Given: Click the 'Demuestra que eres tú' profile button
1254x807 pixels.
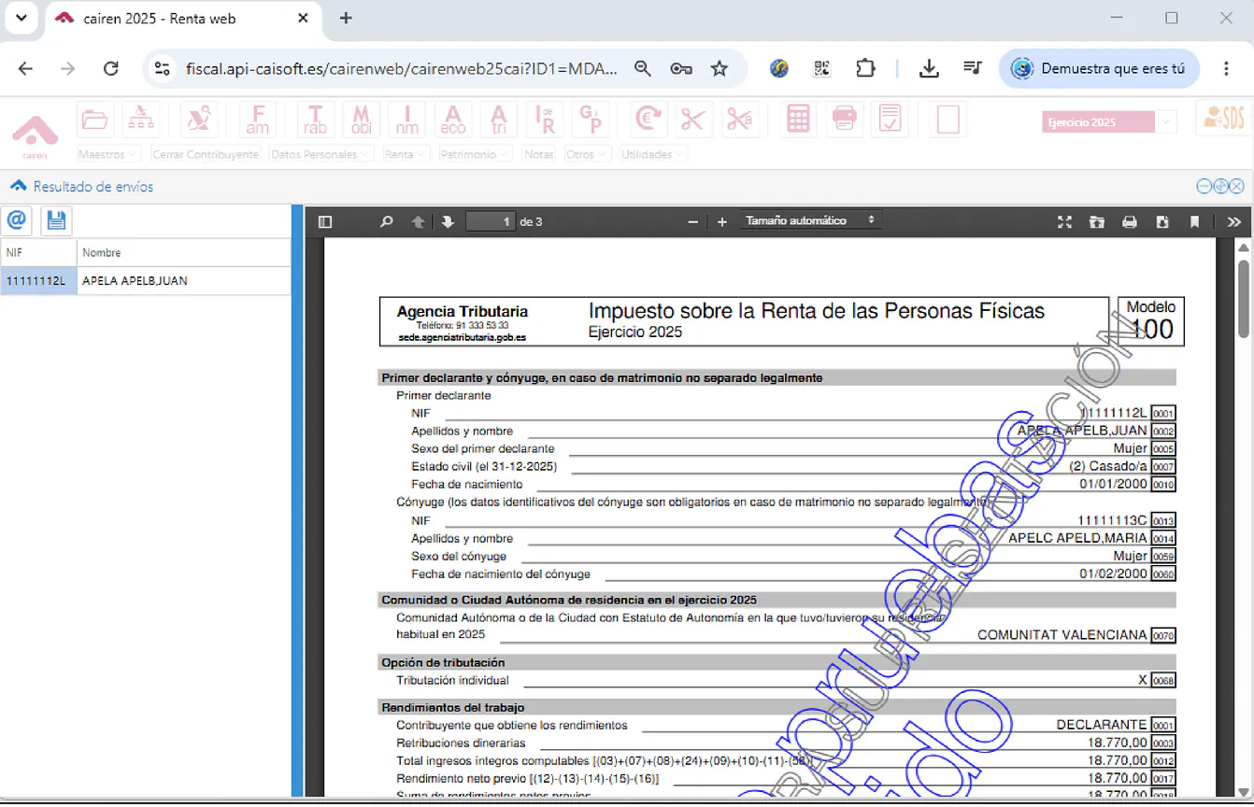Looking at the screenshot, I should pos(1099,68).
